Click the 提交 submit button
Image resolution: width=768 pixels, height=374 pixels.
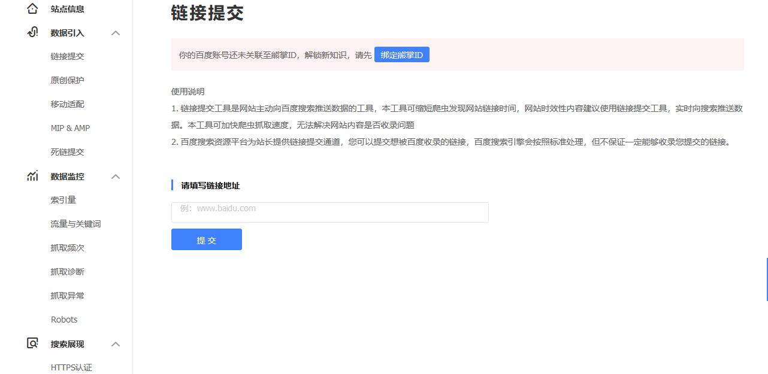(206, 239)
